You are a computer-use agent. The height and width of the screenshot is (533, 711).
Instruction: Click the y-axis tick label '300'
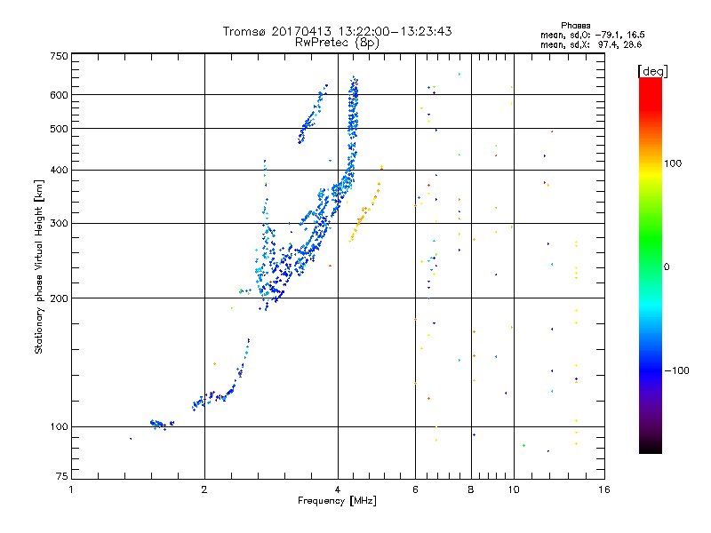pyautogui.click(x=60, y=223)
